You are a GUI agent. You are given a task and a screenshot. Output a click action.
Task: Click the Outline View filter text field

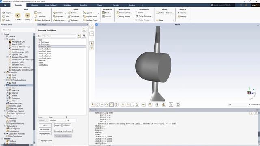tap(18, 30)
